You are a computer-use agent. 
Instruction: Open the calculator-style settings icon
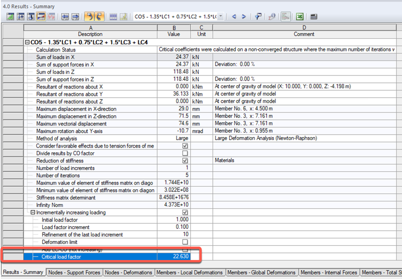point(313,17)
